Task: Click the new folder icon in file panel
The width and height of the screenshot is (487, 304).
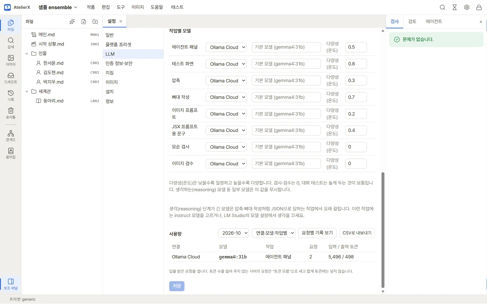Action: point(95,22)
